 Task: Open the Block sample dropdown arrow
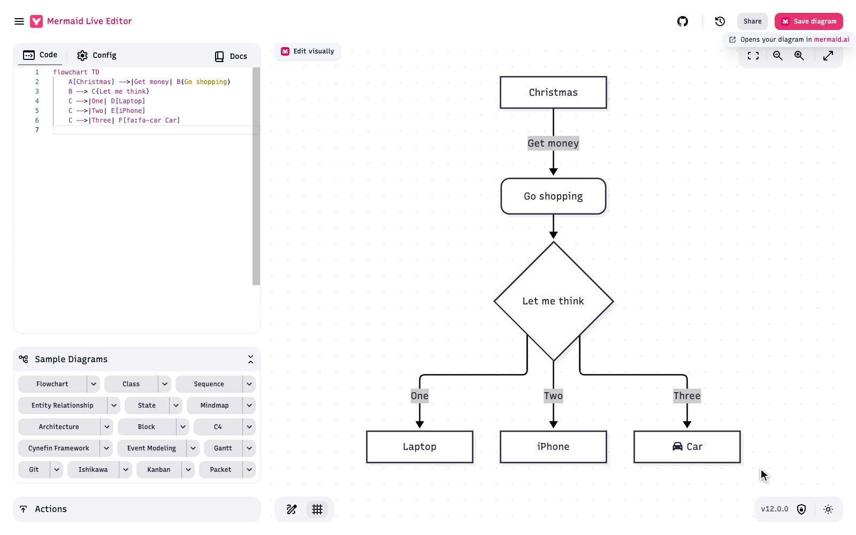183,427
